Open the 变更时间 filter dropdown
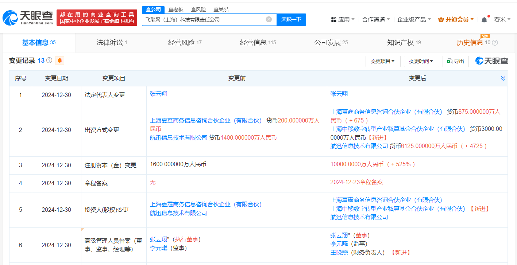 tap(421, 61)
